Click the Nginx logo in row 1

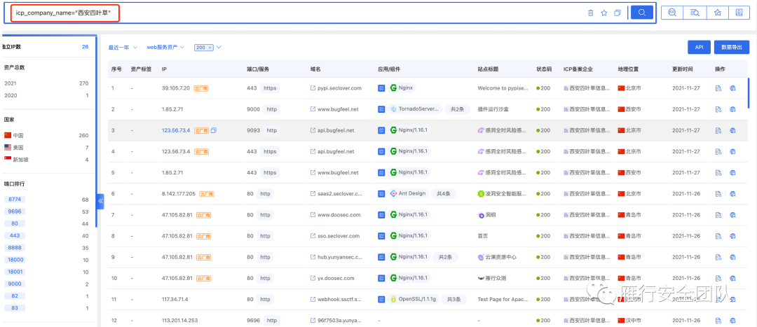click(393, 88)
